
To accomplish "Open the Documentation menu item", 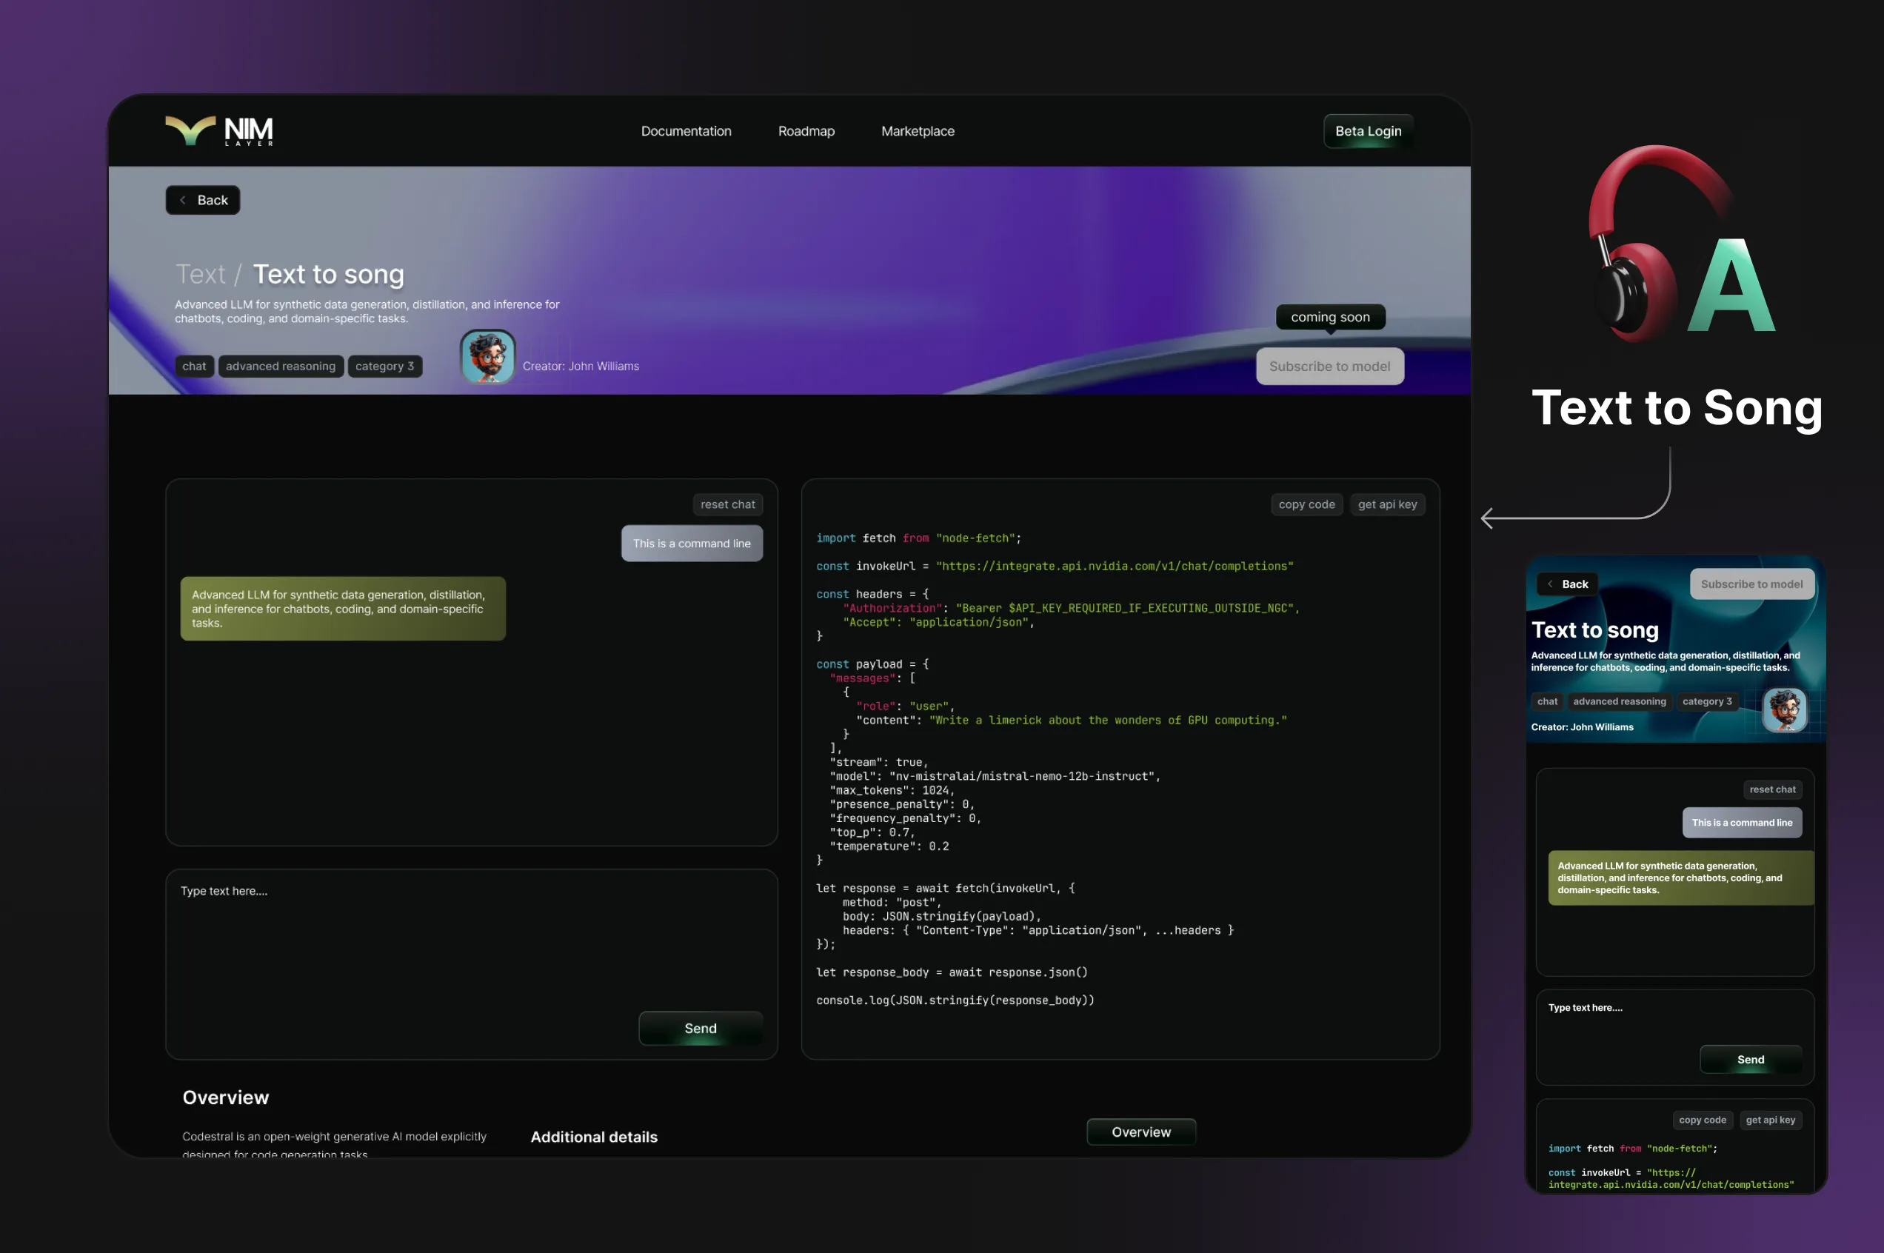I will tap(686, 131).
